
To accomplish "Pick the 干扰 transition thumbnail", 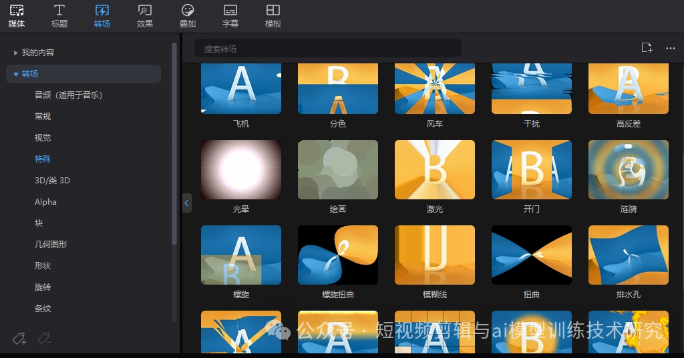I will coord(531,89).
